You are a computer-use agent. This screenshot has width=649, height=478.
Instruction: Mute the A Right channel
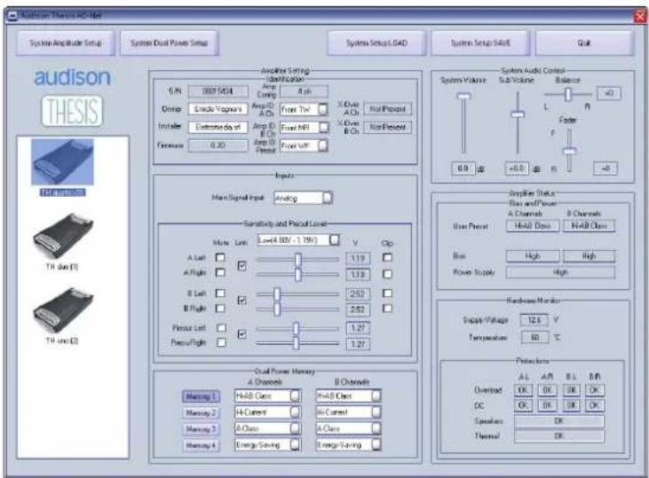[x=220, y=272]
